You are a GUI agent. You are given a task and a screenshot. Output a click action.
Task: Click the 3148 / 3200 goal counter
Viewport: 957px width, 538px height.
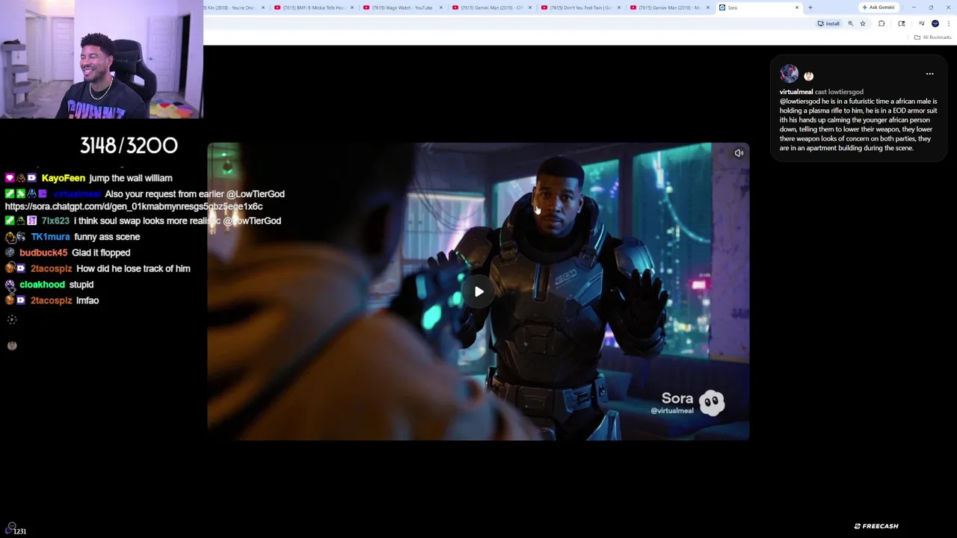pos(129,145)
